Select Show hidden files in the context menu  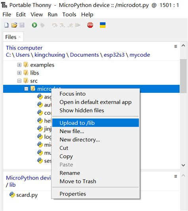pyautogui.click(x=82, y=111)
